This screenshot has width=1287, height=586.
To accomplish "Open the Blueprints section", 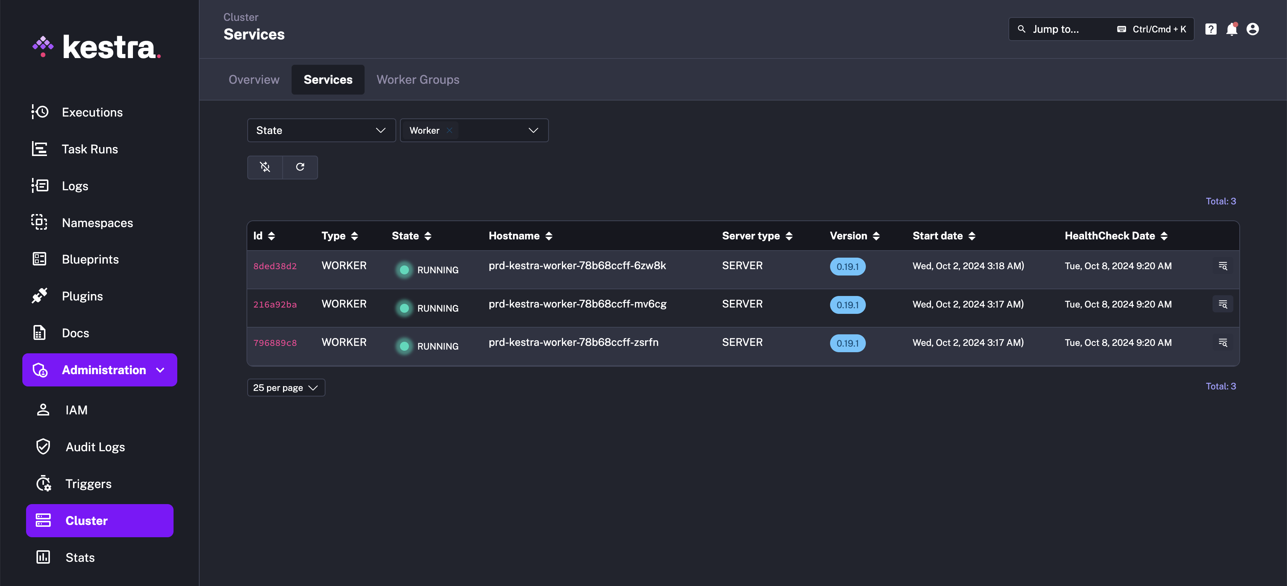I will click(90, 259).
